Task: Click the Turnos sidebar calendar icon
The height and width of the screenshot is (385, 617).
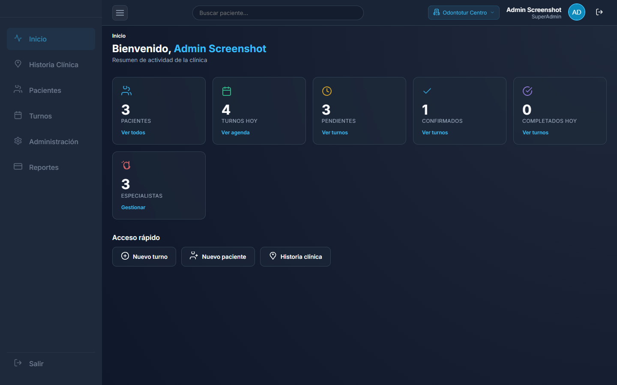Action: (18, 115)
